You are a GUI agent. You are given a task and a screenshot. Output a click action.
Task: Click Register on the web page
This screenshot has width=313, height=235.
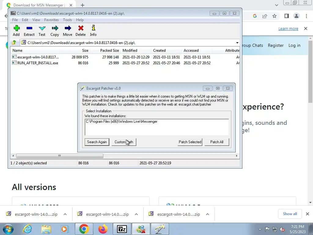point(276,45)
